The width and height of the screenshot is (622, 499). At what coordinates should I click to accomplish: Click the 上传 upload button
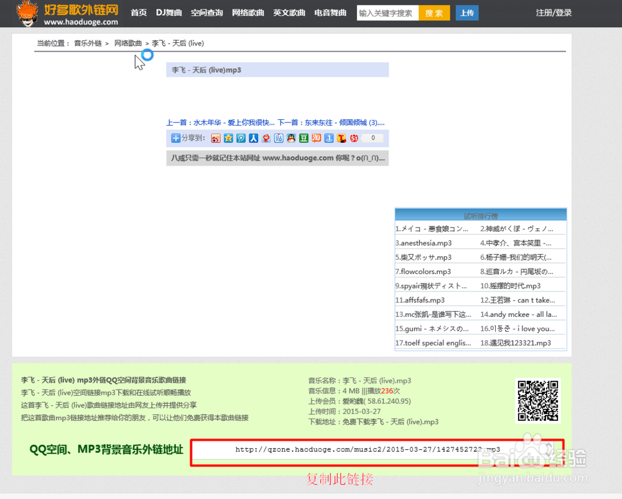click(467, 12)
